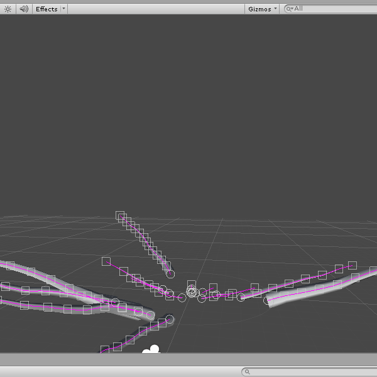
Task: Select the gray tentacle mesh on the right
Action: [x=314, y=289]
